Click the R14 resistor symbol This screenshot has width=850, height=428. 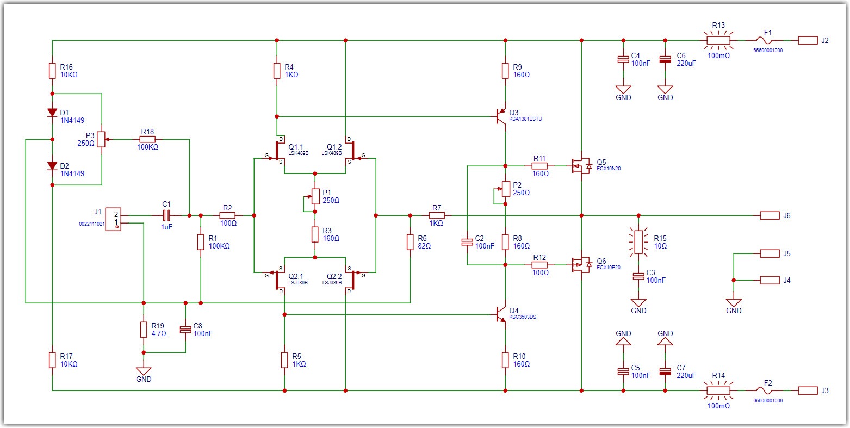coord(718,390)
